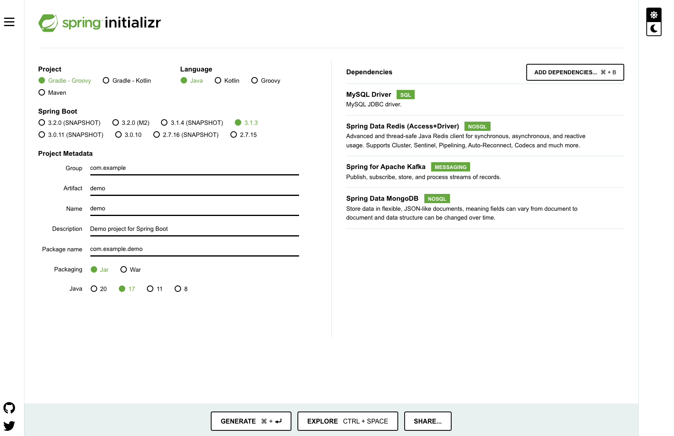Select Spring Boot 3.2.0 (SNAPSHOT)
Image resolution: width=674 pixels, height=436 pixels.
[69, 123]
